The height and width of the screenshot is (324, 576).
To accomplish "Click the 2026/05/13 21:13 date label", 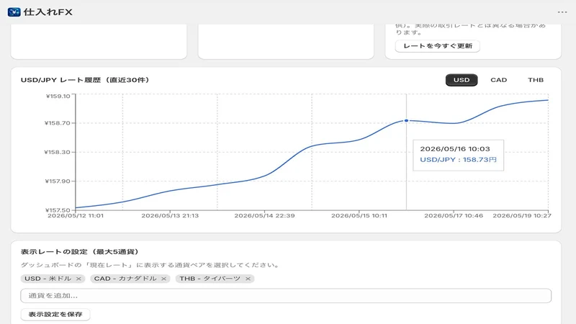I will [170, 215].
